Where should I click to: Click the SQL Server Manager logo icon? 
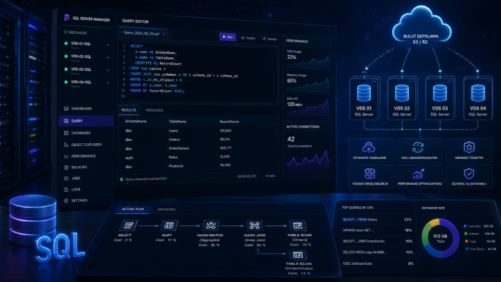67,18
